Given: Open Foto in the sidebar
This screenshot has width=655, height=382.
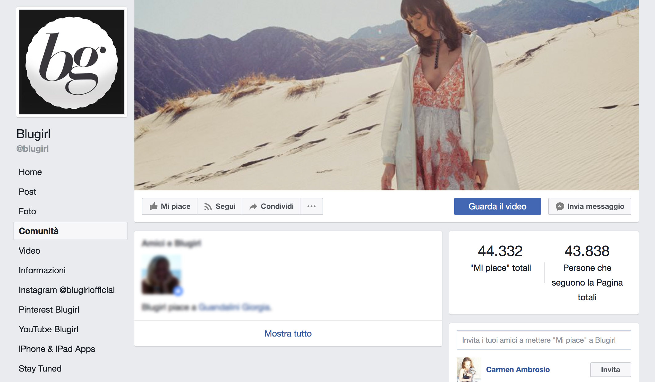Looking at the screenshot, I should [27, 211].
